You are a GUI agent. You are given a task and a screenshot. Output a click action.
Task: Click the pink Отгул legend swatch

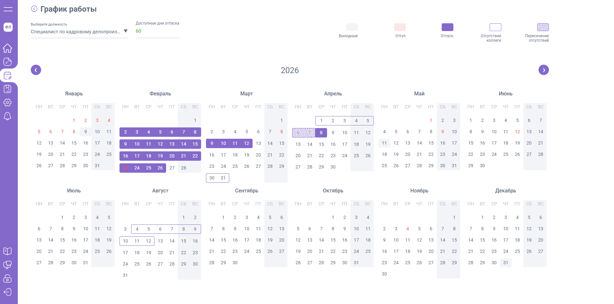[400, 27]
